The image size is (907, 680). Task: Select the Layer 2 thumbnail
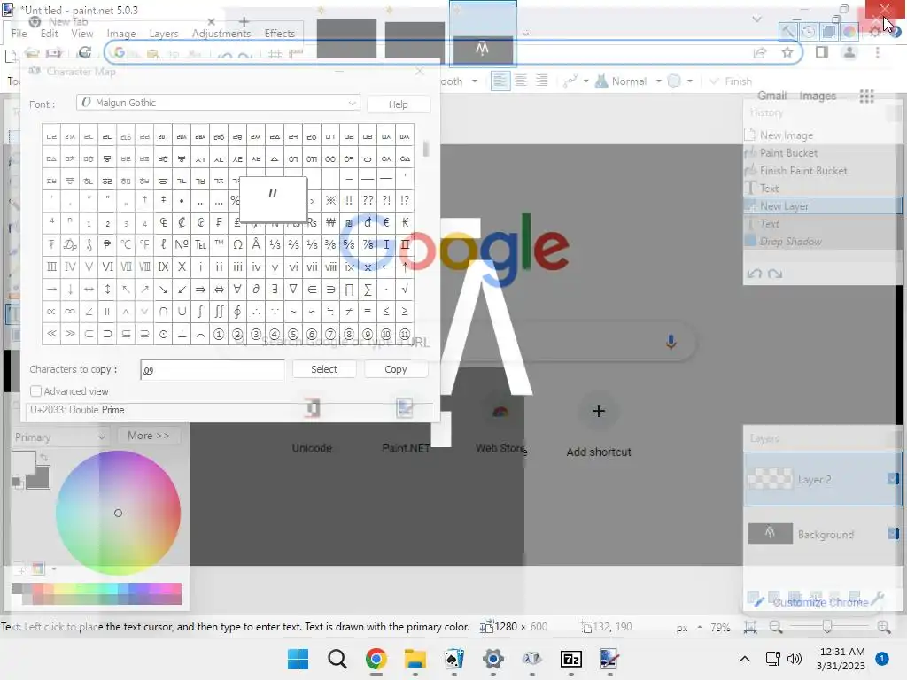[770, 479]
